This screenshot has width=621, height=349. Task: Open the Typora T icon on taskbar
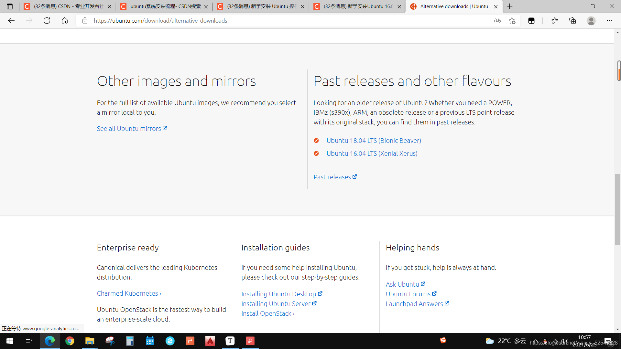(230, 341)
